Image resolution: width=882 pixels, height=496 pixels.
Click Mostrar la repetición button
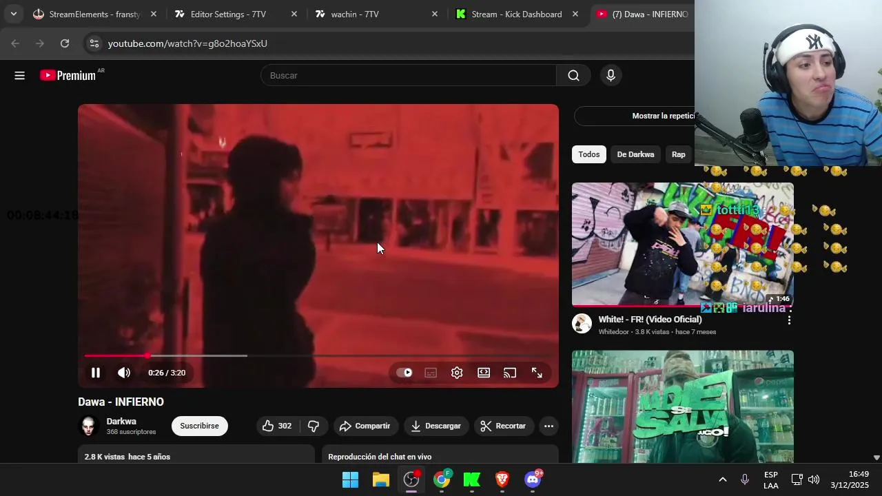click(x=663, y=116)
